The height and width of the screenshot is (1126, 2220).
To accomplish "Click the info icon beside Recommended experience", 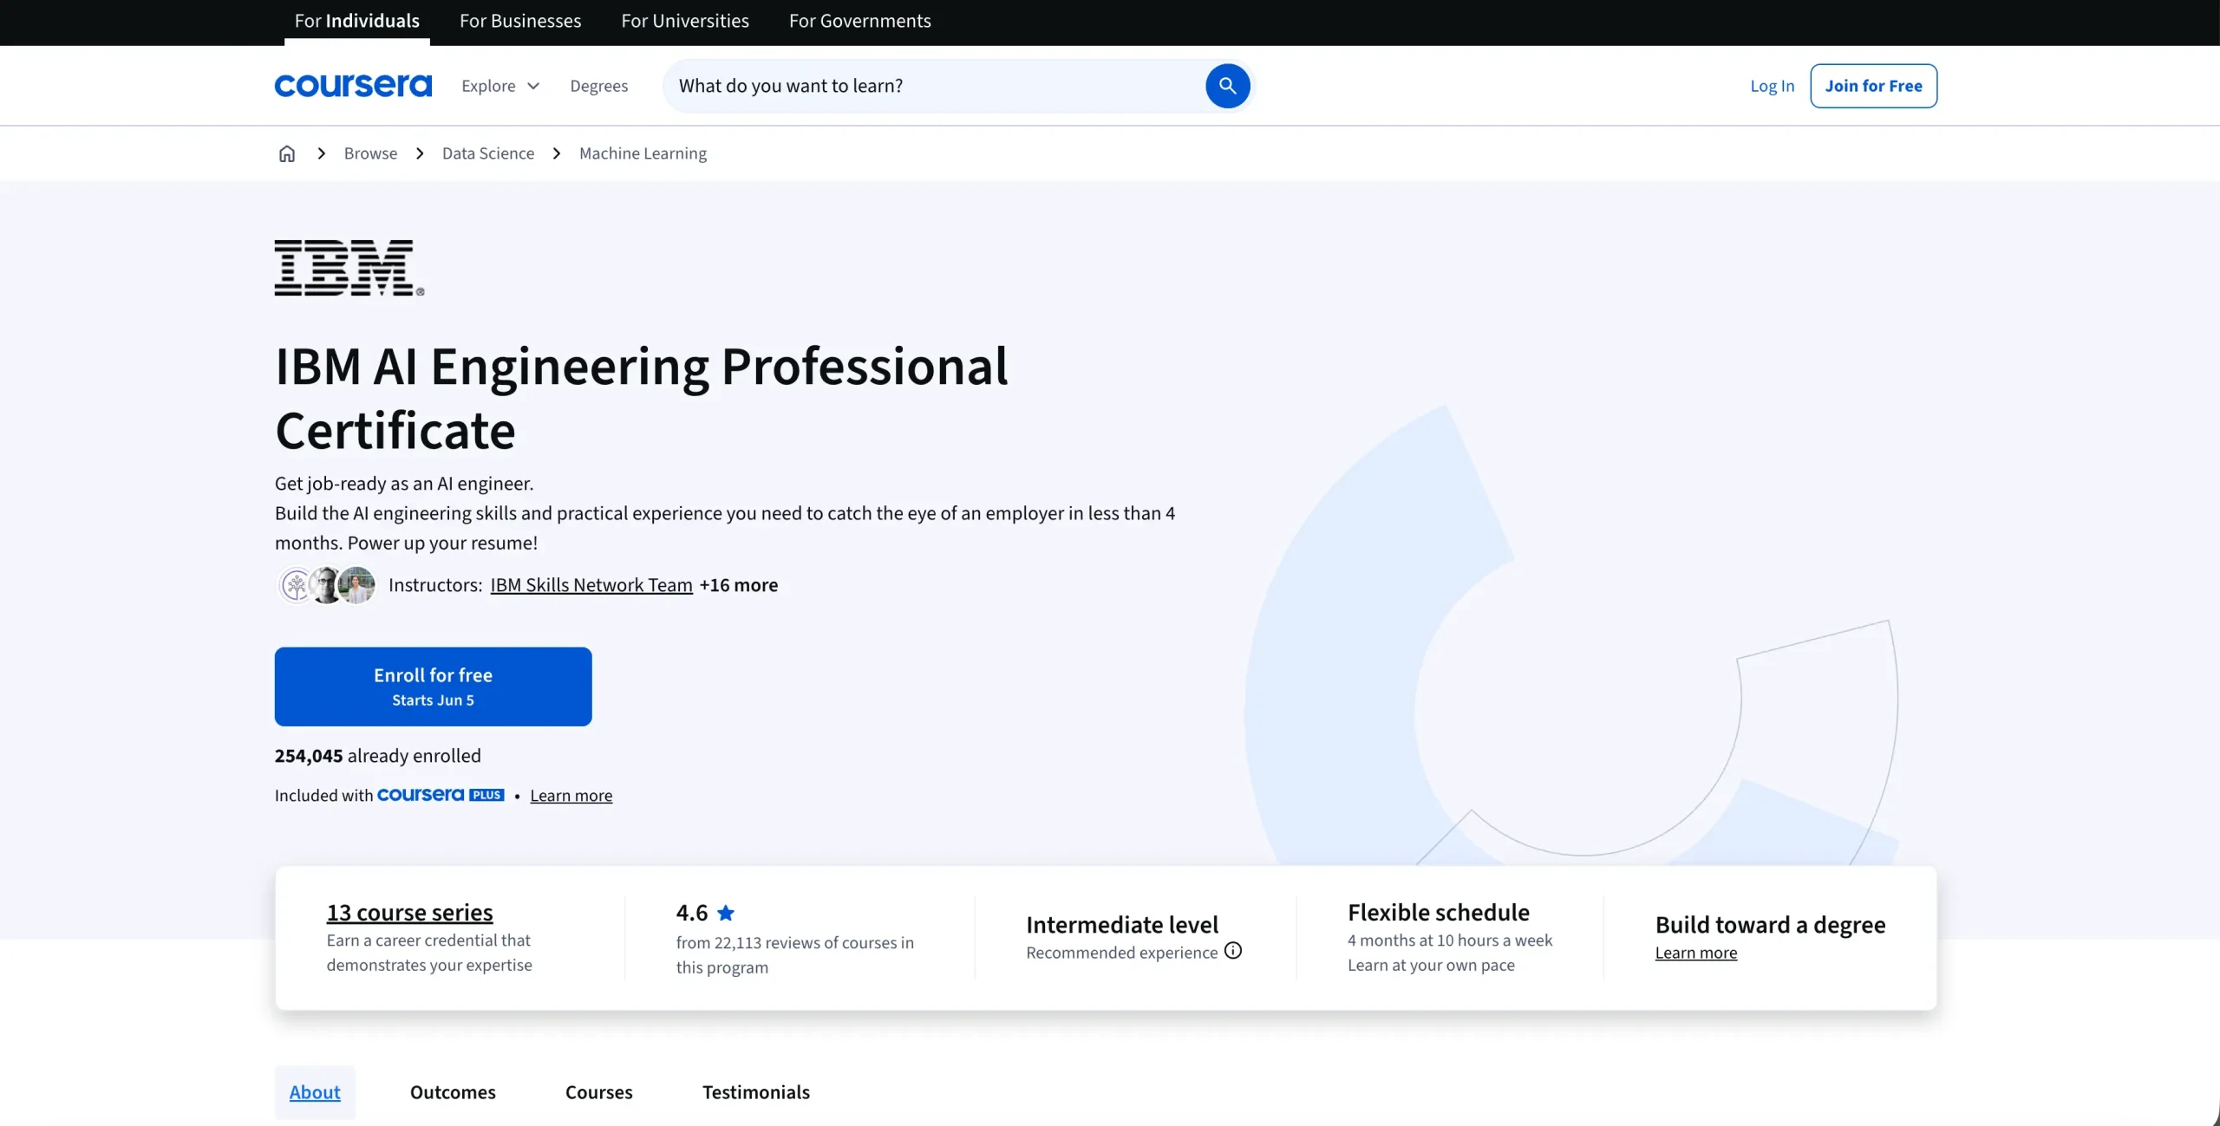I will tap(1232, 951).
